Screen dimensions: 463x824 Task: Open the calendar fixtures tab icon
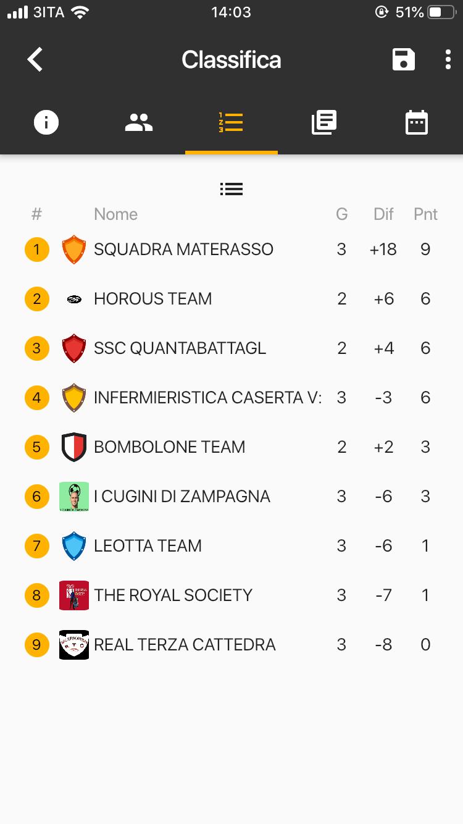(417, 122)
